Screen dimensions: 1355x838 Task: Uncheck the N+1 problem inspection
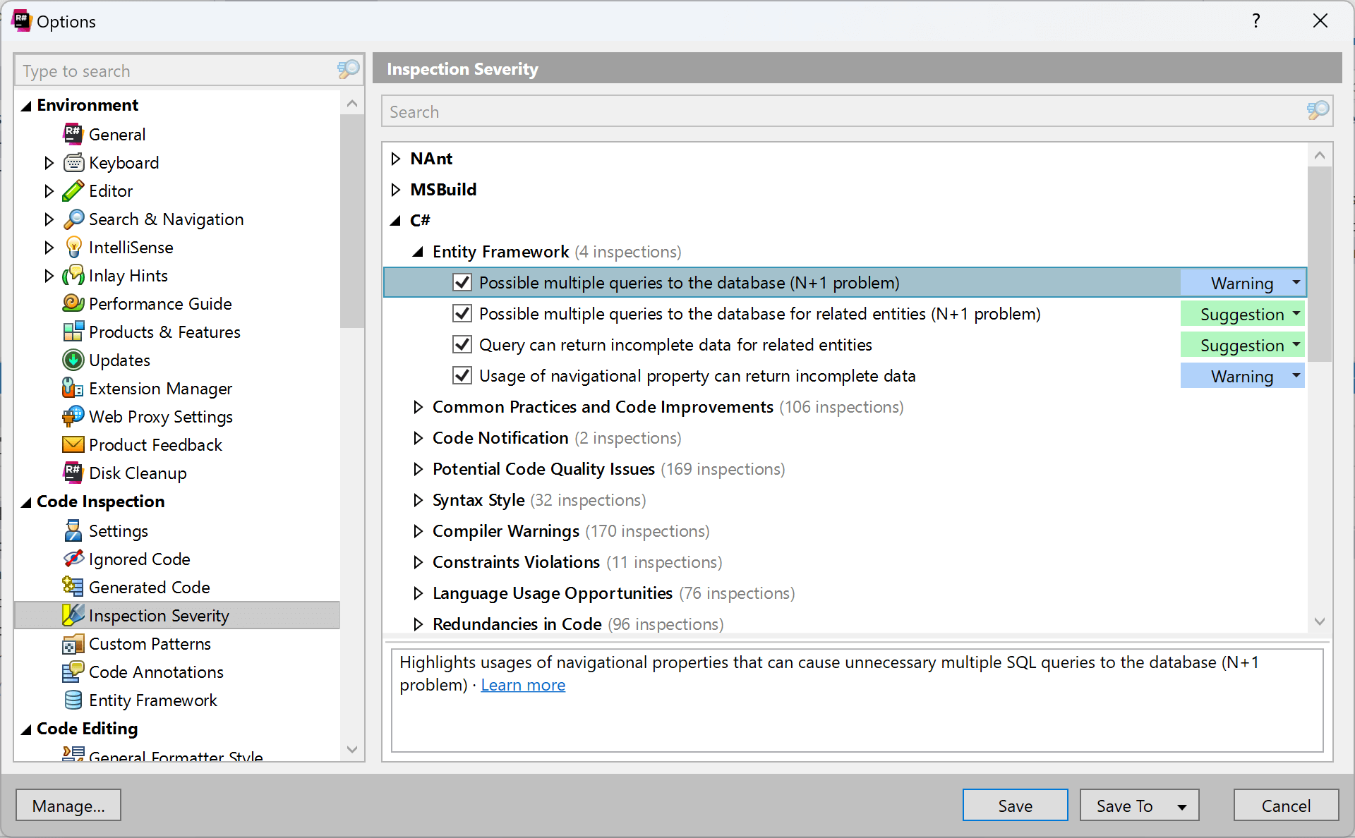pos(462,282)
